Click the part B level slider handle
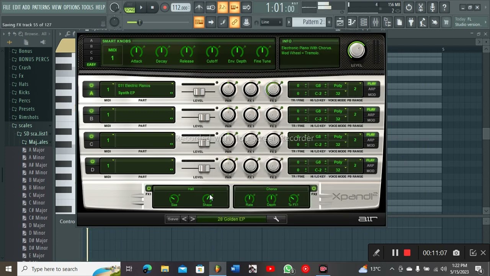This screenshot has height=276, width=490. [204, 117]
